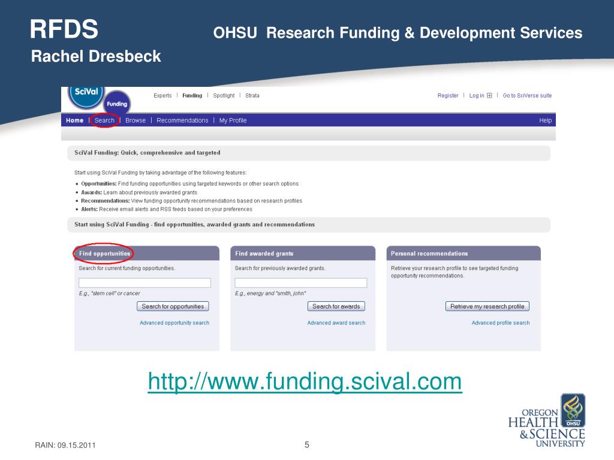The image size is (614, 460).
Task: Click the 'E.g., energy and "smith, john"' hint
Action: click(270, 293)
